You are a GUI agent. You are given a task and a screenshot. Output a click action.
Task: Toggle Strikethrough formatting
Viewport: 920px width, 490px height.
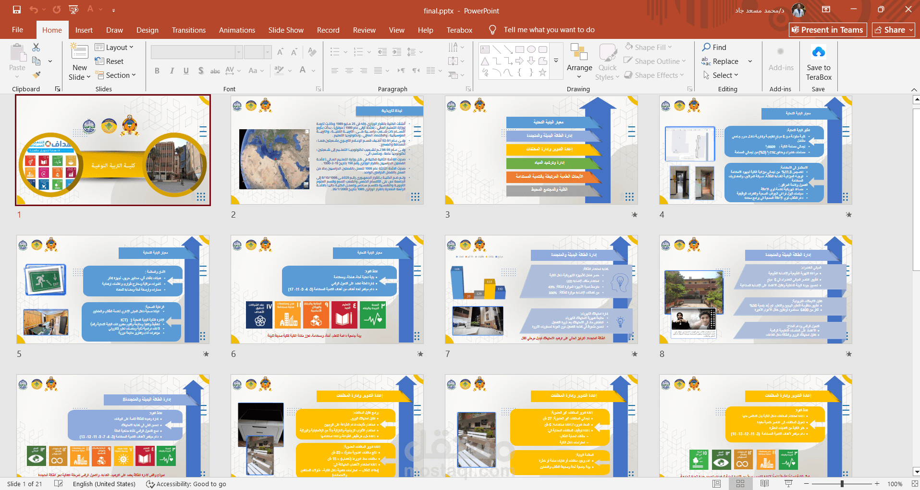215,71
